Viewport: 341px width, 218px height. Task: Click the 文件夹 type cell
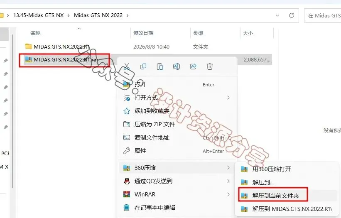200,47
